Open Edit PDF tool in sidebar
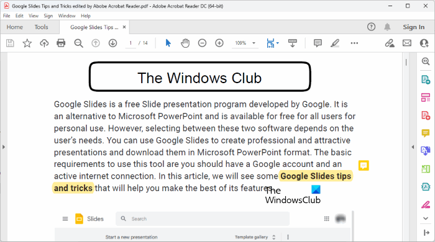435x242 pixels. pos(426,97)
